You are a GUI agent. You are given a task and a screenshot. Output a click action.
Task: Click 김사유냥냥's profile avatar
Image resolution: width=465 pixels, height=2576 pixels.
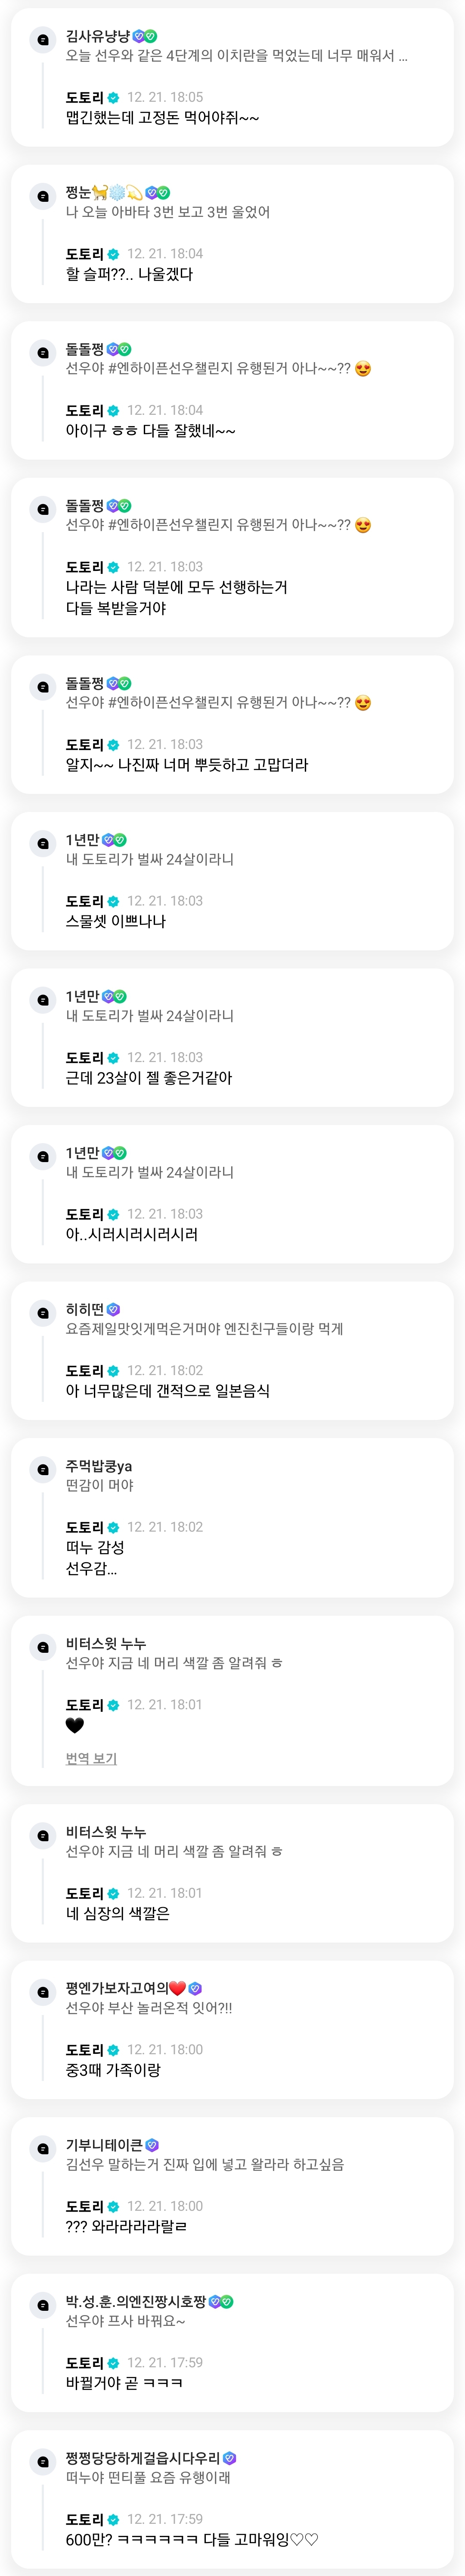42,40
